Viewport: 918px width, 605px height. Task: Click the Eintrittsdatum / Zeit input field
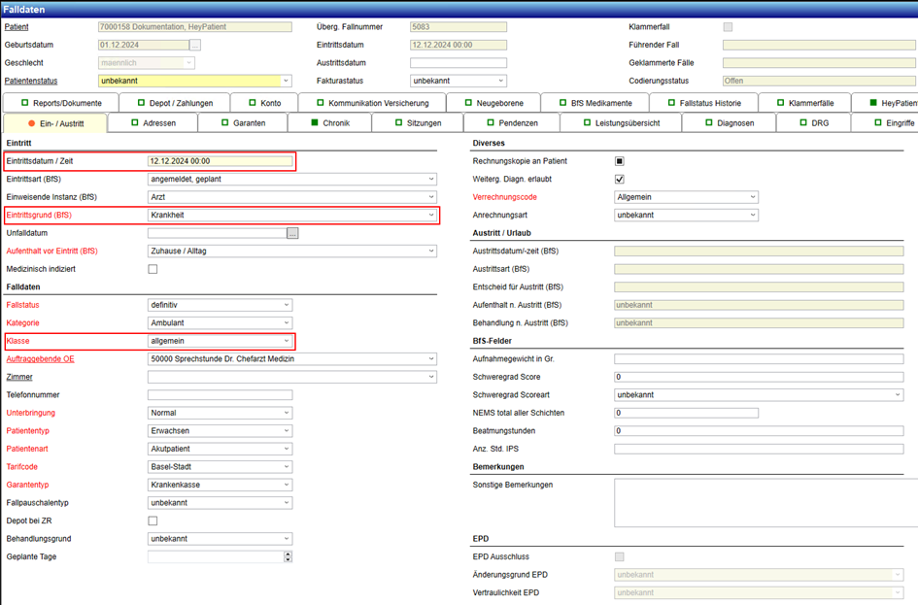point(220,161)
